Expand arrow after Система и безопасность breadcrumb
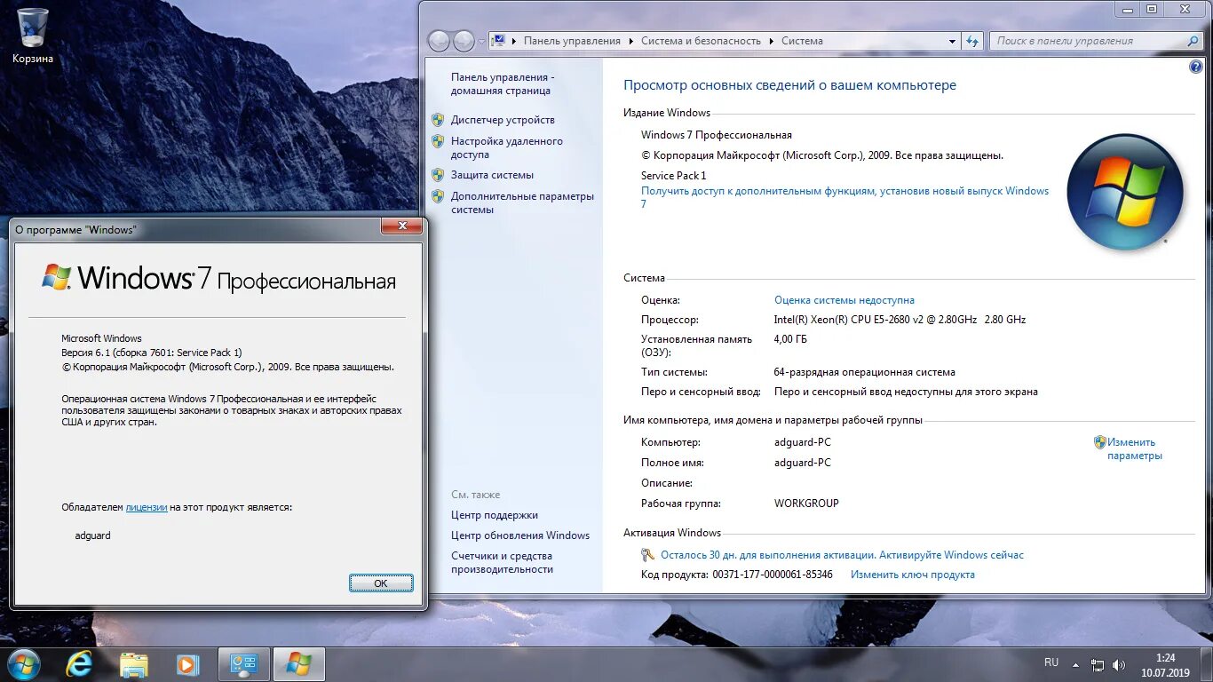1213x682 pixels. 771,41
